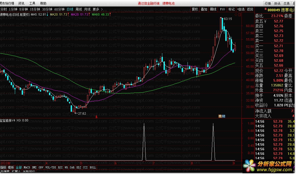Viewport: 296px width, 174px height.
Task: Open the 工具 menu
Action: pos(32,3)
